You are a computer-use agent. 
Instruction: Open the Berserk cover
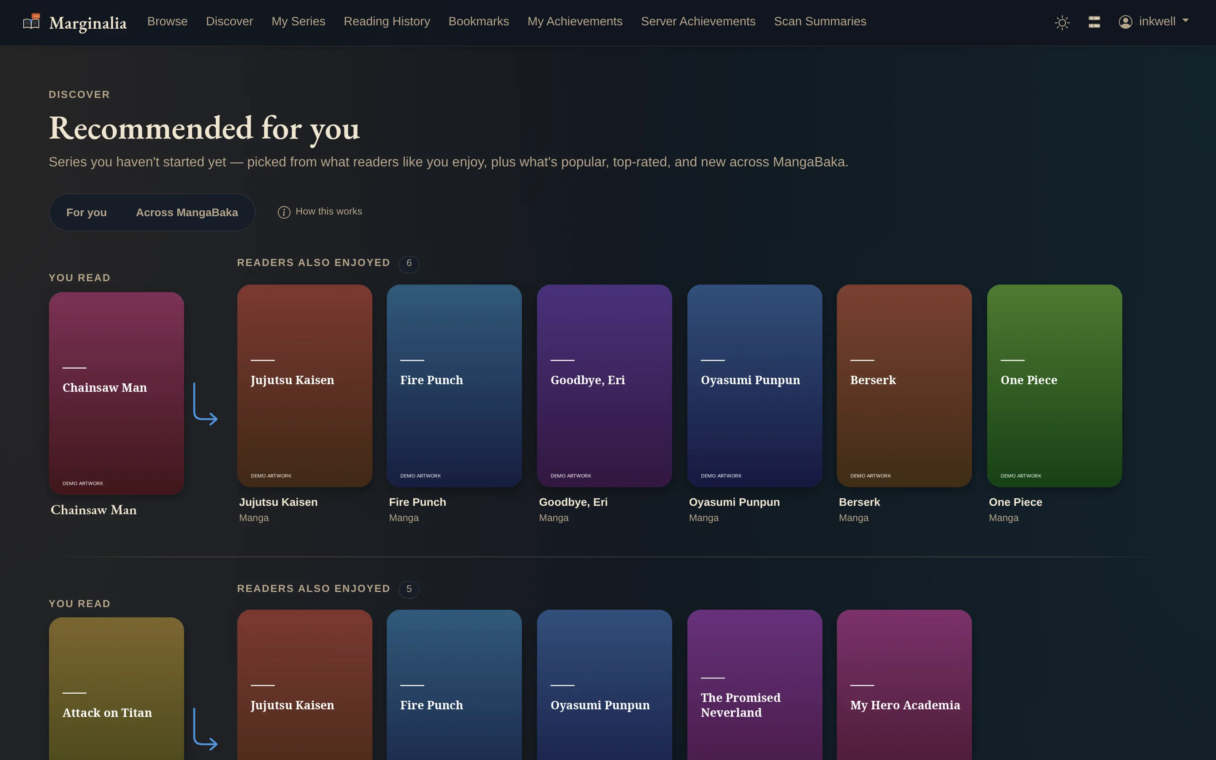point(904,385)
